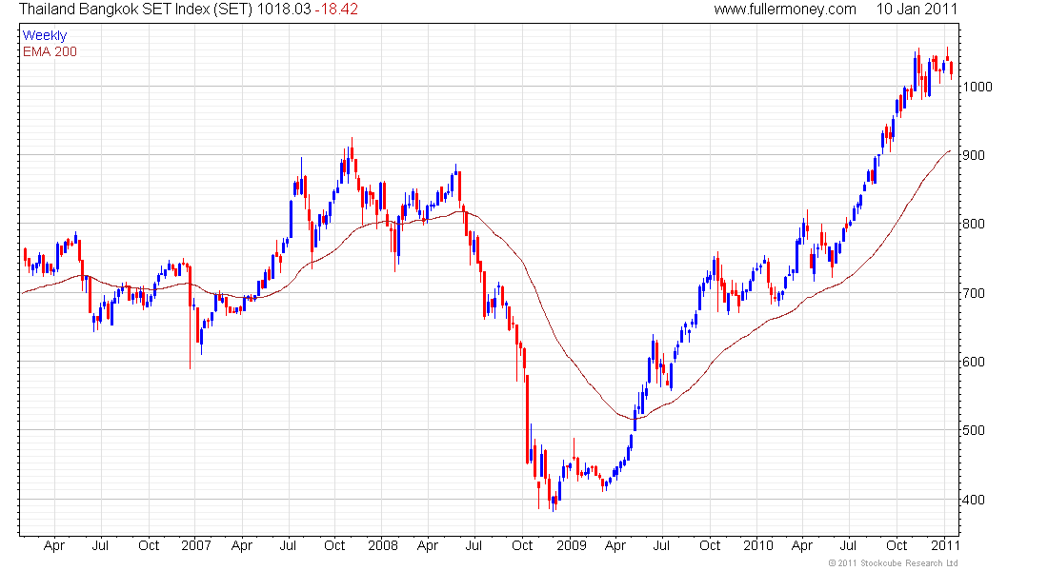Click the red change value -18.42

click(336, 10)
